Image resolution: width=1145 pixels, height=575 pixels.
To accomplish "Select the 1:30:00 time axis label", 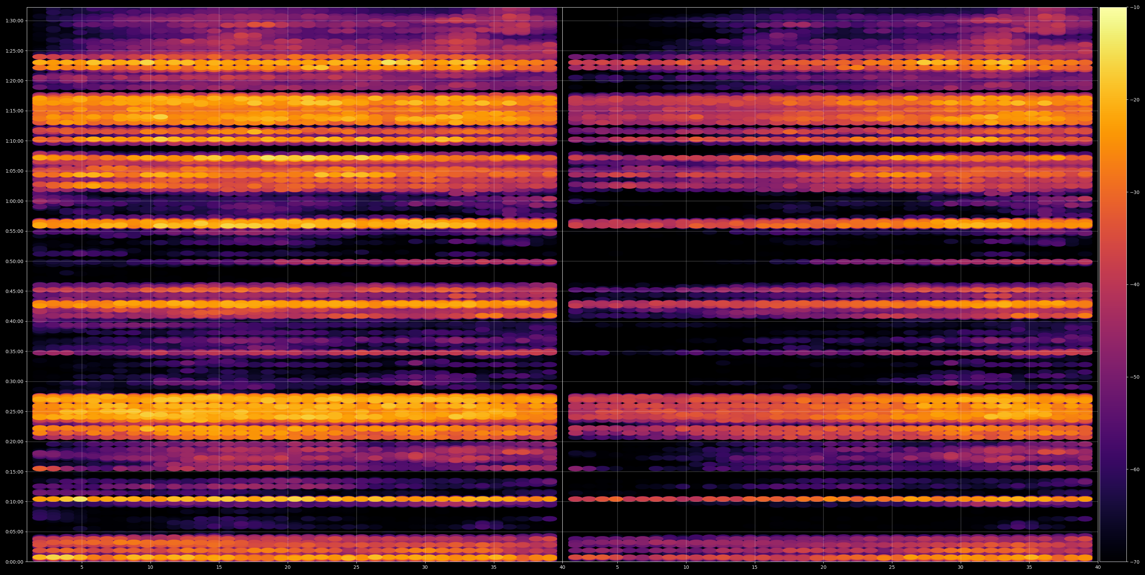I will (x=15, y=21).
